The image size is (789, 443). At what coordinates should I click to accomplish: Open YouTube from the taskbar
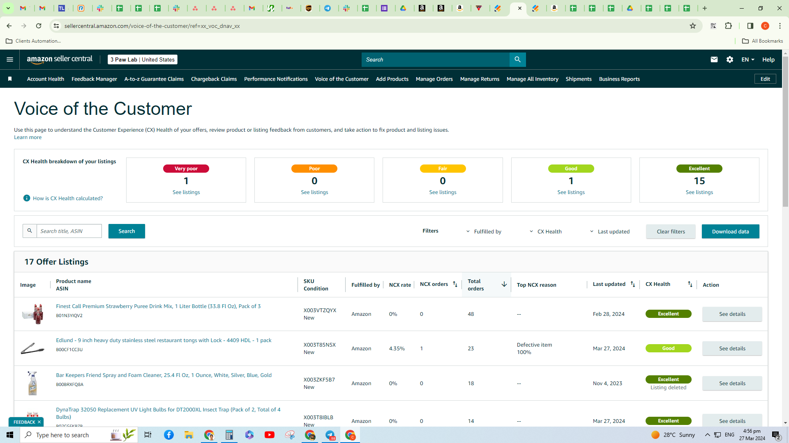(x=270, y=435)
